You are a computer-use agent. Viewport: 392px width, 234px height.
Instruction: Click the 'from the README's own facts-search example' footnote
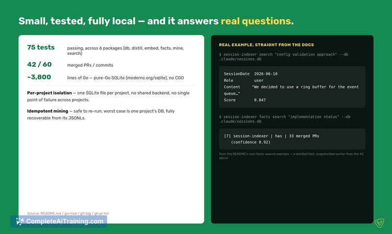coord(291,156)
